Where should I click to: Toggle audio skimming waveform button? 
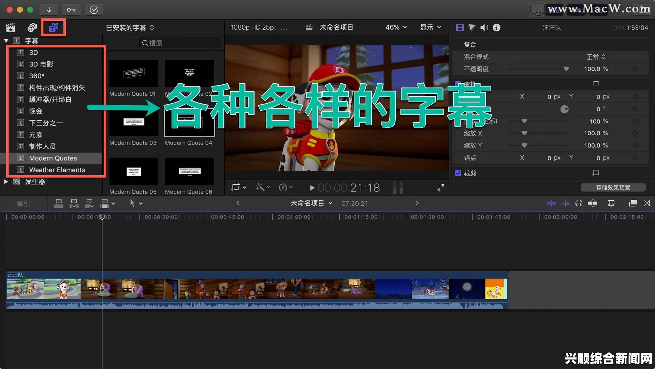(565, 203)
